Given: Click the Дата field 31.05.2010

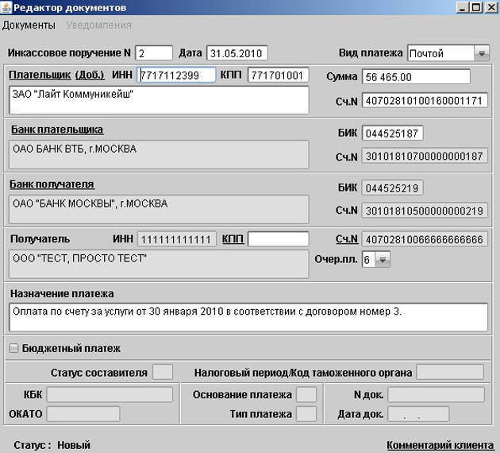Looking at the screenshot, I should 237,53.
